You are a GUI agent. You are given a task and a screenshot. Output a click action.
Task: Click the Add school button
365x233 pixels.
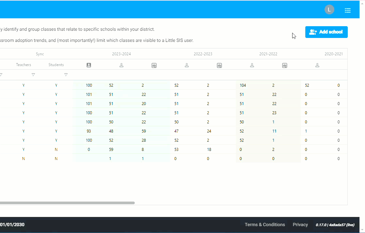(326, 32)
